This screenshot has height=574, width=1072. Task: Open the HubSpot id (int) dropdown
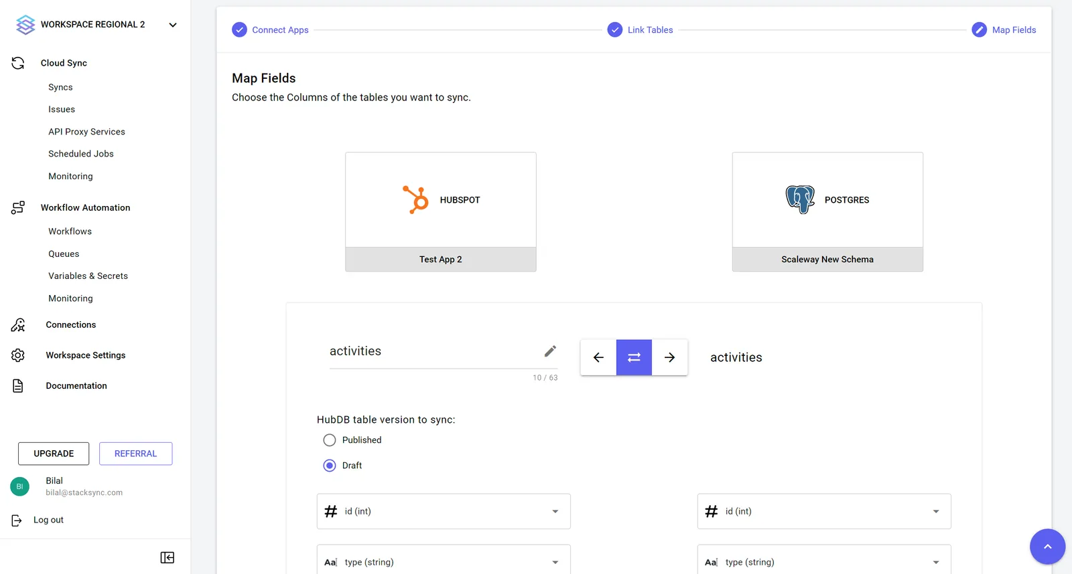coord(444,511)
